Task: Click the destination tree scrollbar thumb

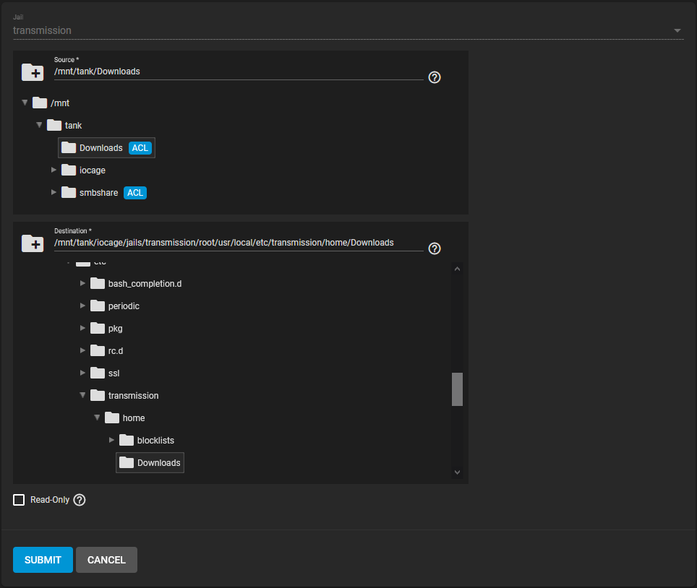Action: pos(457,389)
